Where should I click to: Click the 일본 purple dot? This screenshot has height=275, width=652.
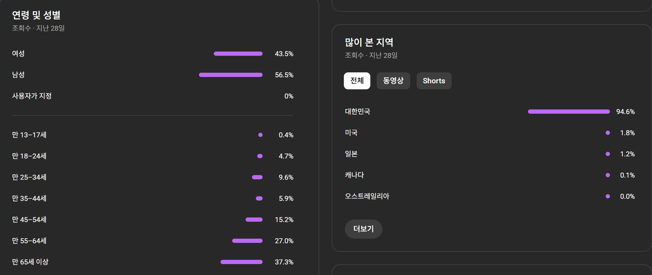(608, 154)
